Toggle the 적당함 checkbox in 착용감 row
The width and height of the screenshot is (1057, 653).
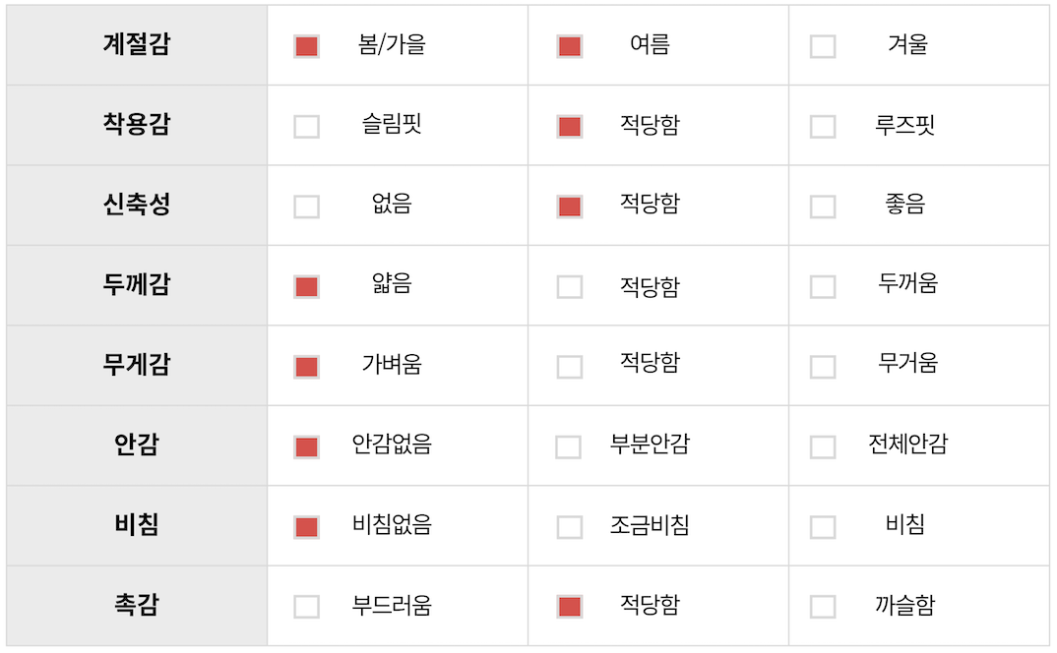tap(569, 127)
